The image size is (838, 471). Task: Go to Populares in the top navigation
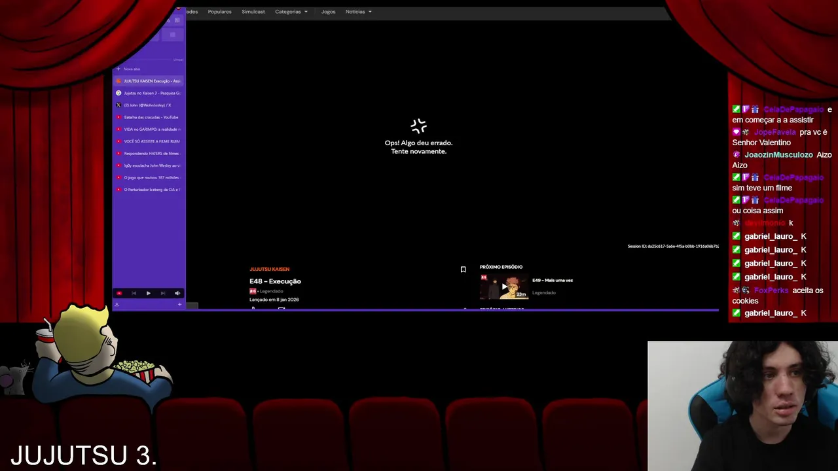click(x=219, y=12)
